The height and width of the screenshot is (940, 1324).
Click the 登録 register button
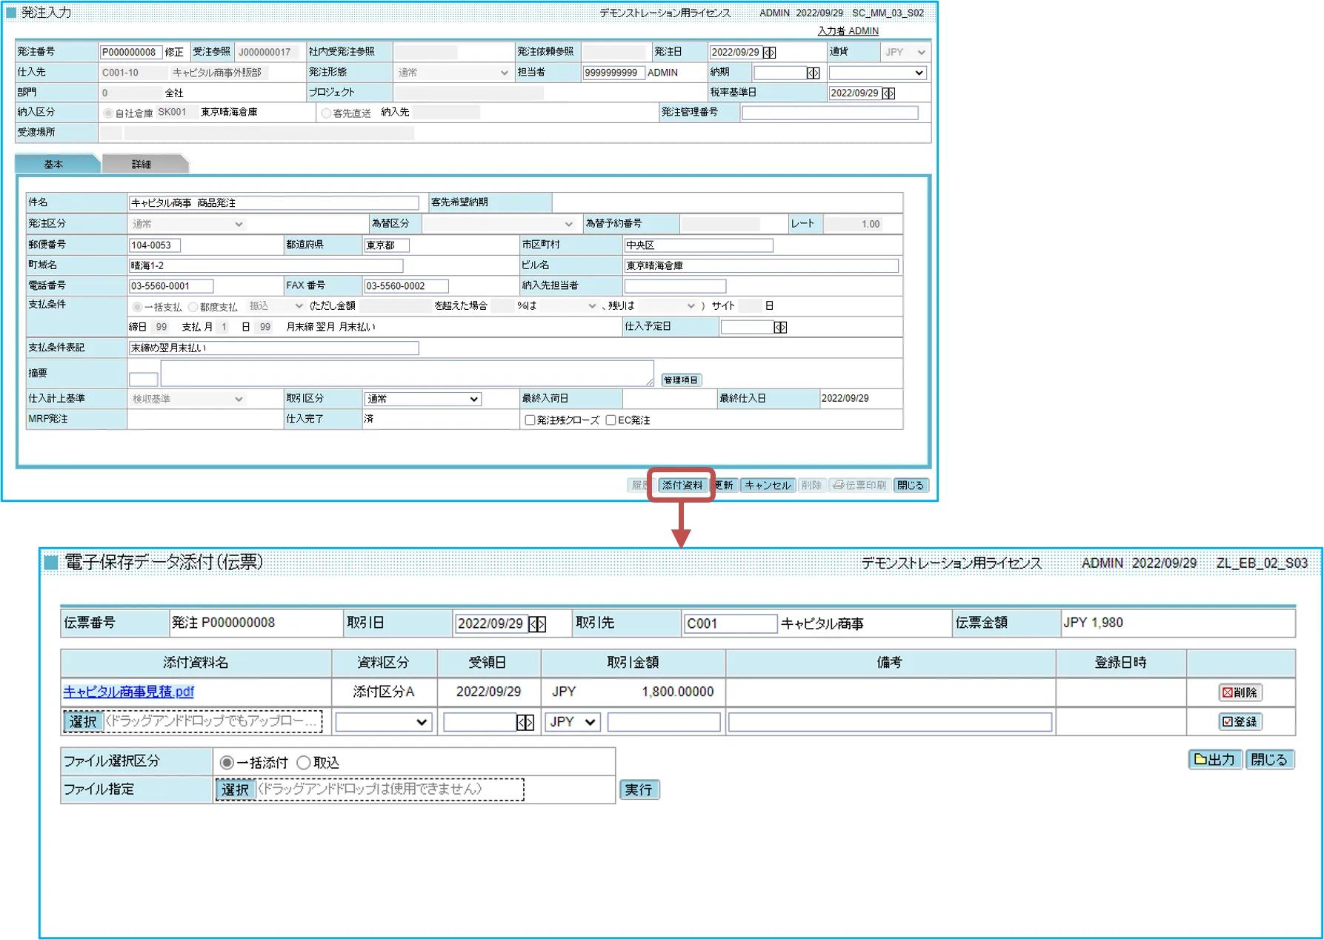point(1240,722)
